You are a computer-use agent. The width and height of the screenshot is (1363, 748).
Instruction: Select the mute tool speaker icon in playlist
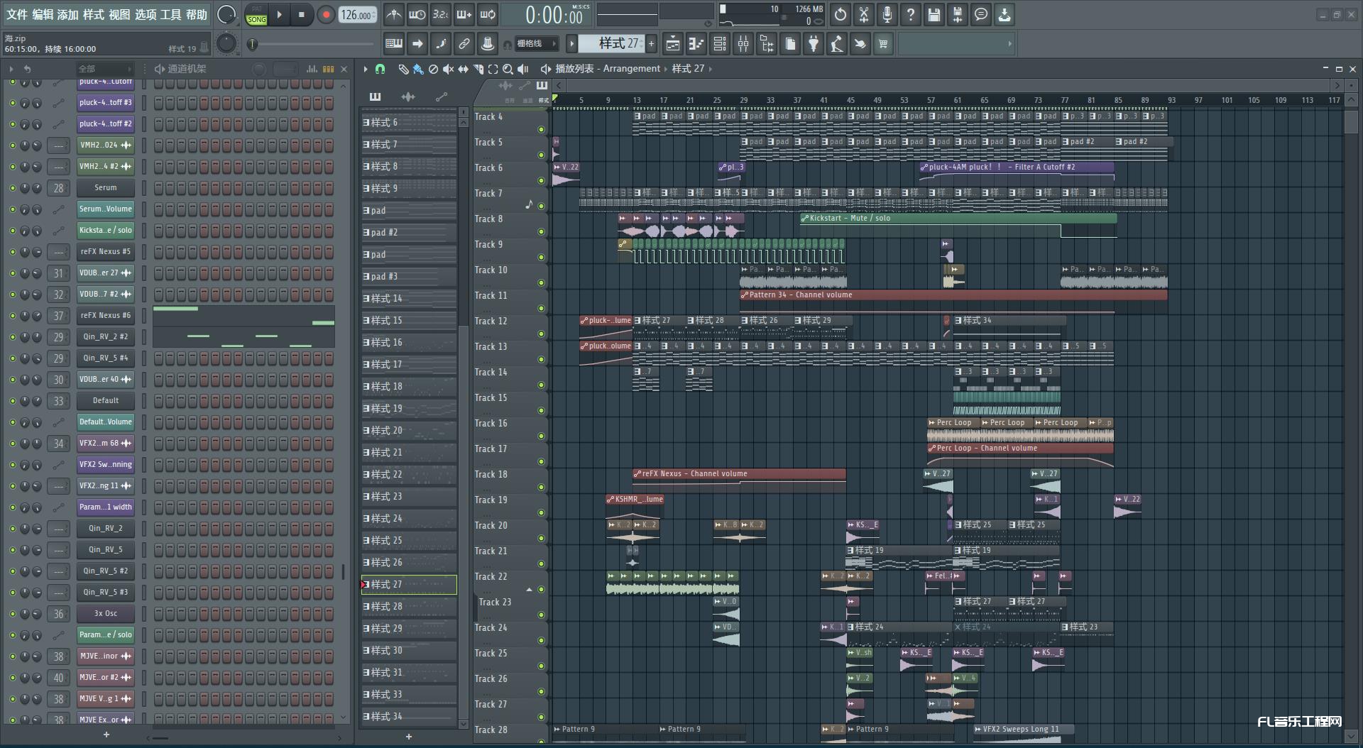point(448,69)
